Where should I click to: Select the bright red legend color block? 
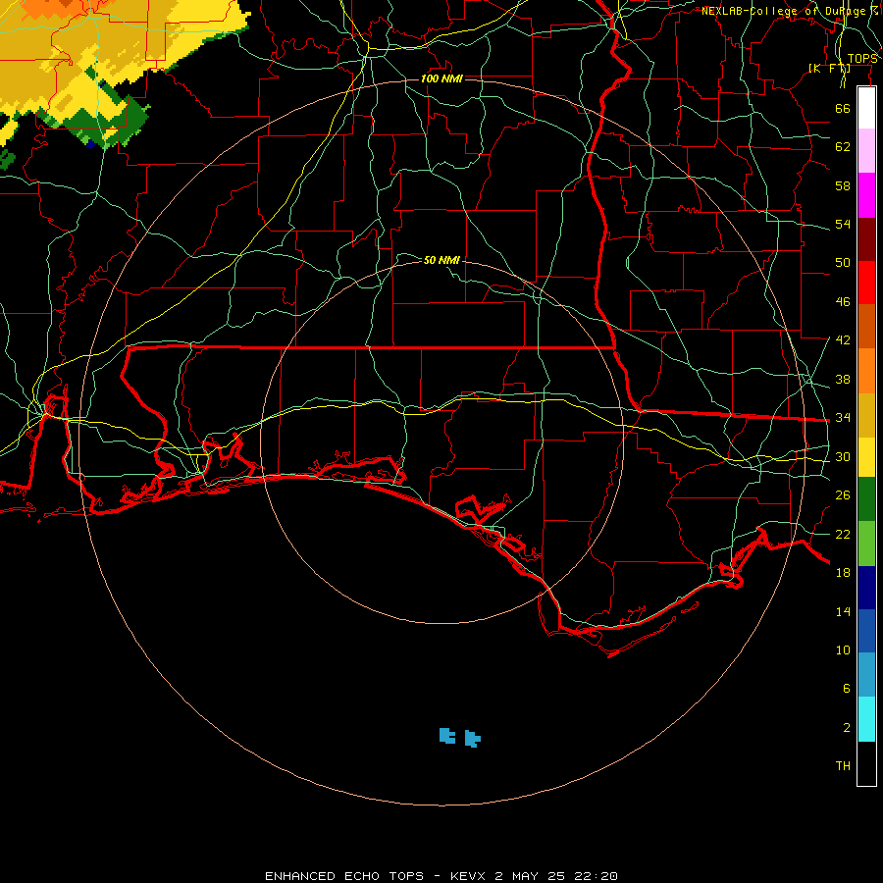coord(866,283)
